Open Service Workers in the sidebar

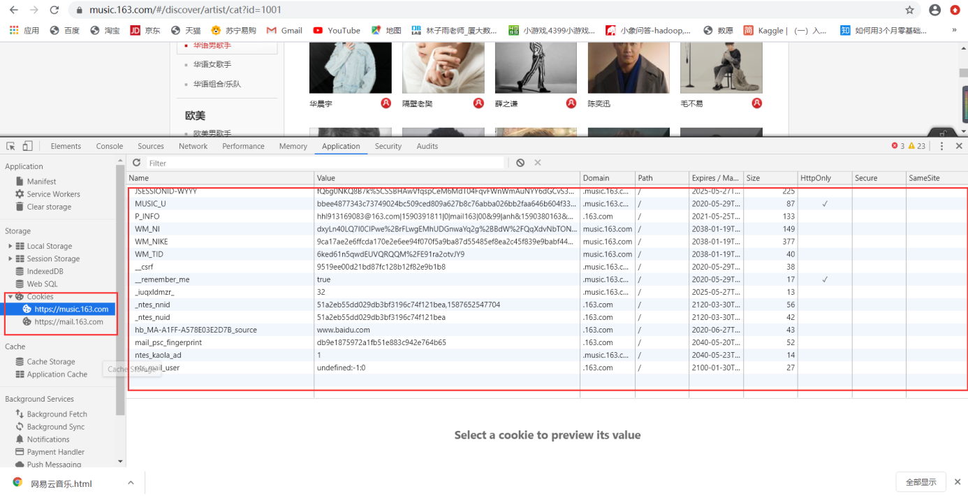[53, 194]
